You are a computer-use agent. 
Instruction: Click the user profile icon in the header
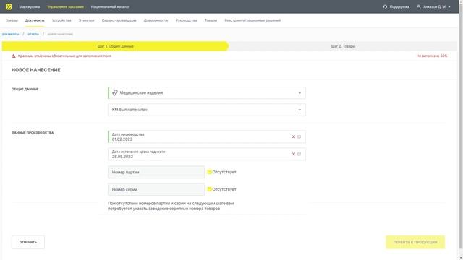[418, 6]
